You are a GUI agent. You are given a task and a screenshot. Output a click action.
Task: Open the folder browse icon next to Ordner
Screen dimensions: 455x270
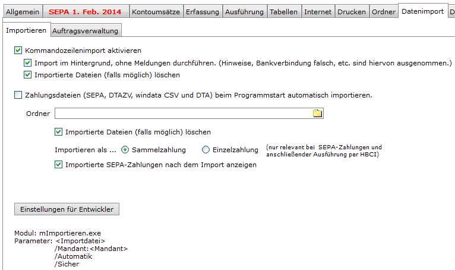[x=317, y=114]
